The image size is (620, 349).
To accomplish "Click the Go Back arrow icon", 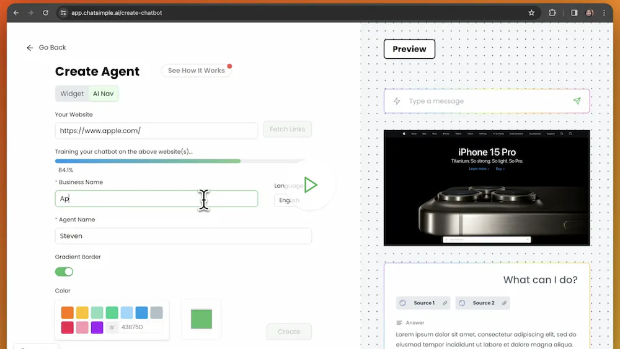I will (30, 48).
